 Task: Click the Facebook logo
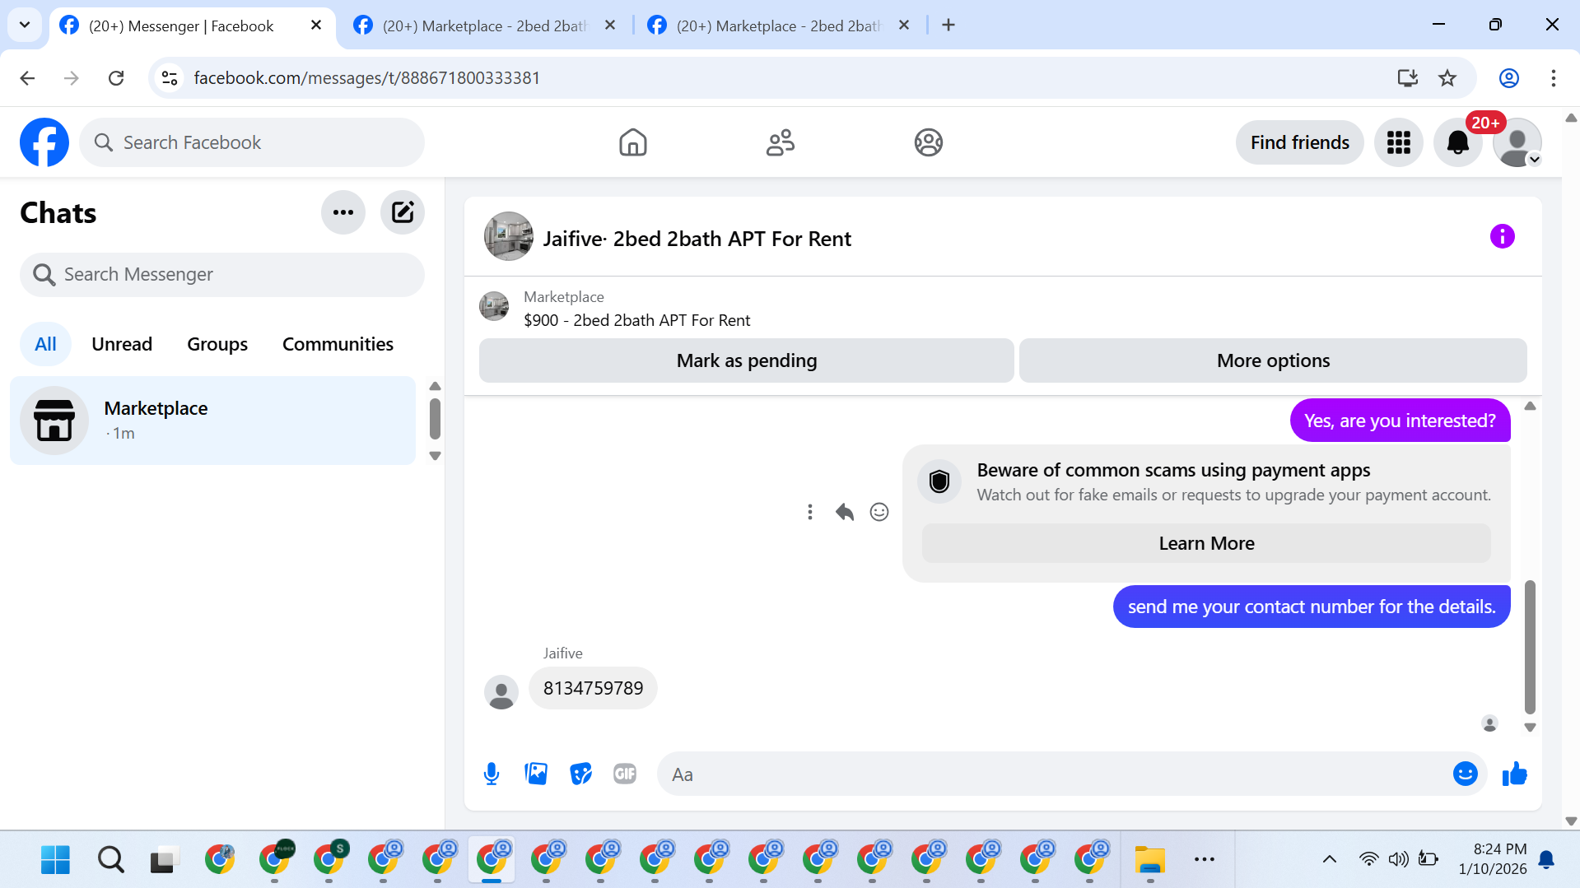click(44, 142)
